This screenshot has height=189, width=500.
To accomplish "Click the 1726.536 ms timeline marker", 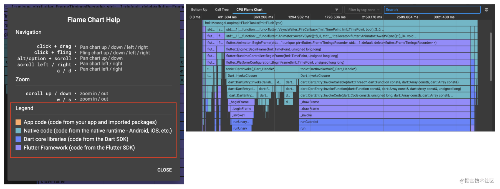I will (x=335, y=17).
